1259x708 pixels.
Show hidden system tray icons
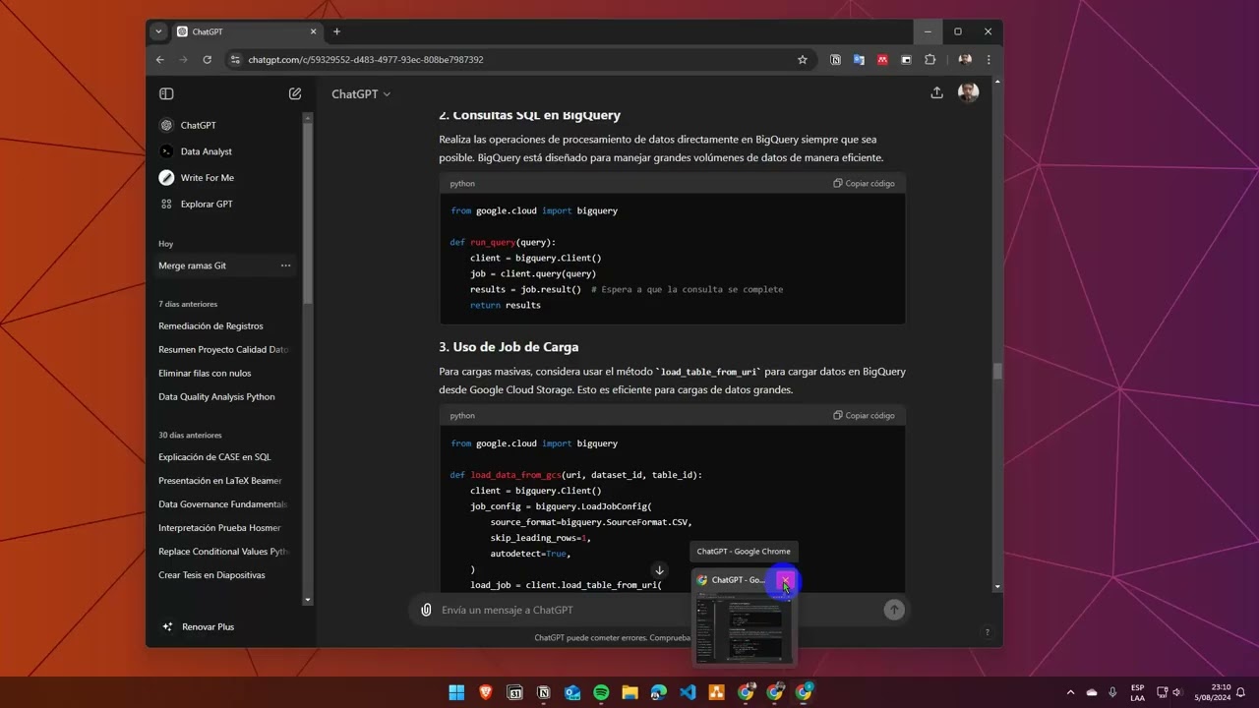tap(1070, 692)
